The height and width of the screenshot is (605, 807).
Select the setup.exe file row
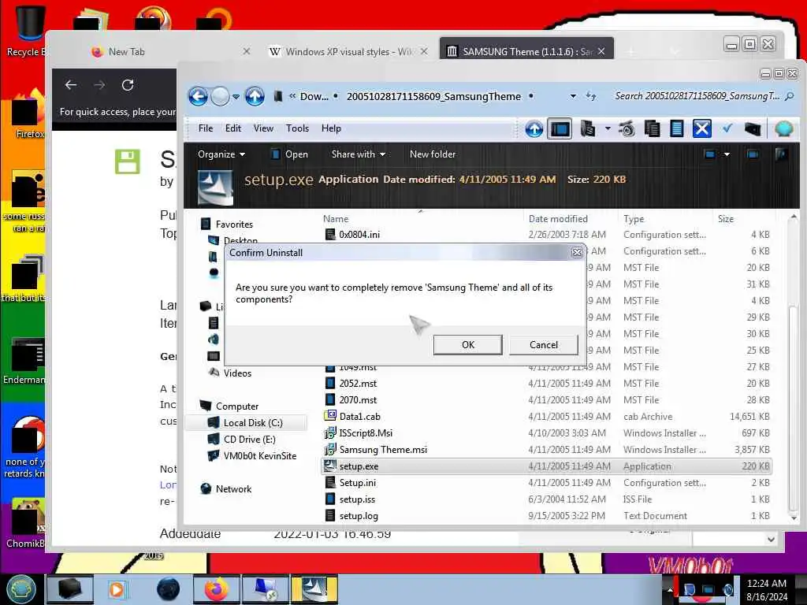click(547, 466)
